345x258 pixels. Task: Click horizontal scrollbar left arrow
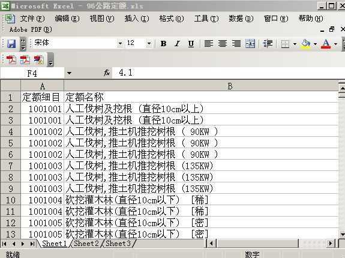click(x=212, y=244)
